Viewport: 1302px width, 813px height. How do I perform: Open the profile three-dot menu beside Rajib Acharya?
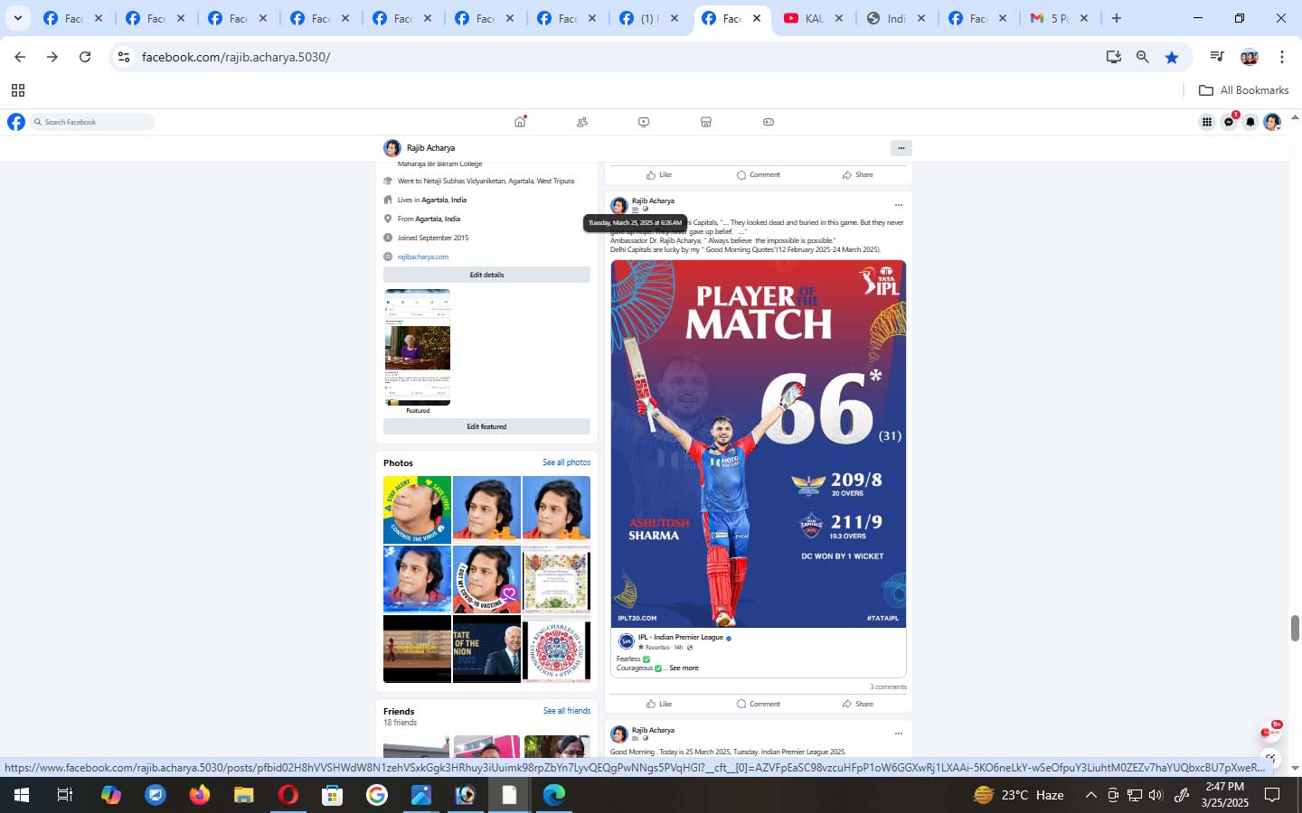pyautogui.click(x=901, y=148)
